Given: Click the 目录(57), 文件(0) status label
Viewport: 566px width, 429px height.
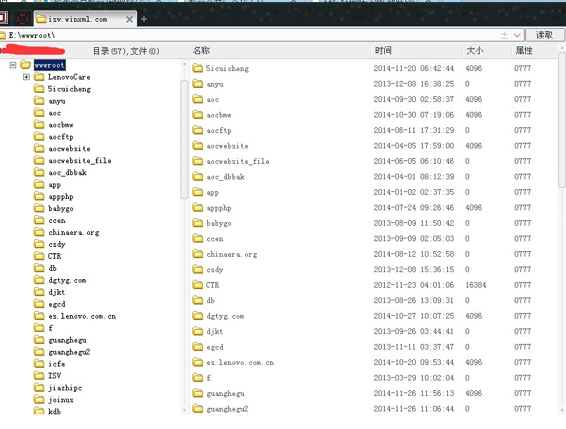Looking at the screenshot, I should (126, 51).
